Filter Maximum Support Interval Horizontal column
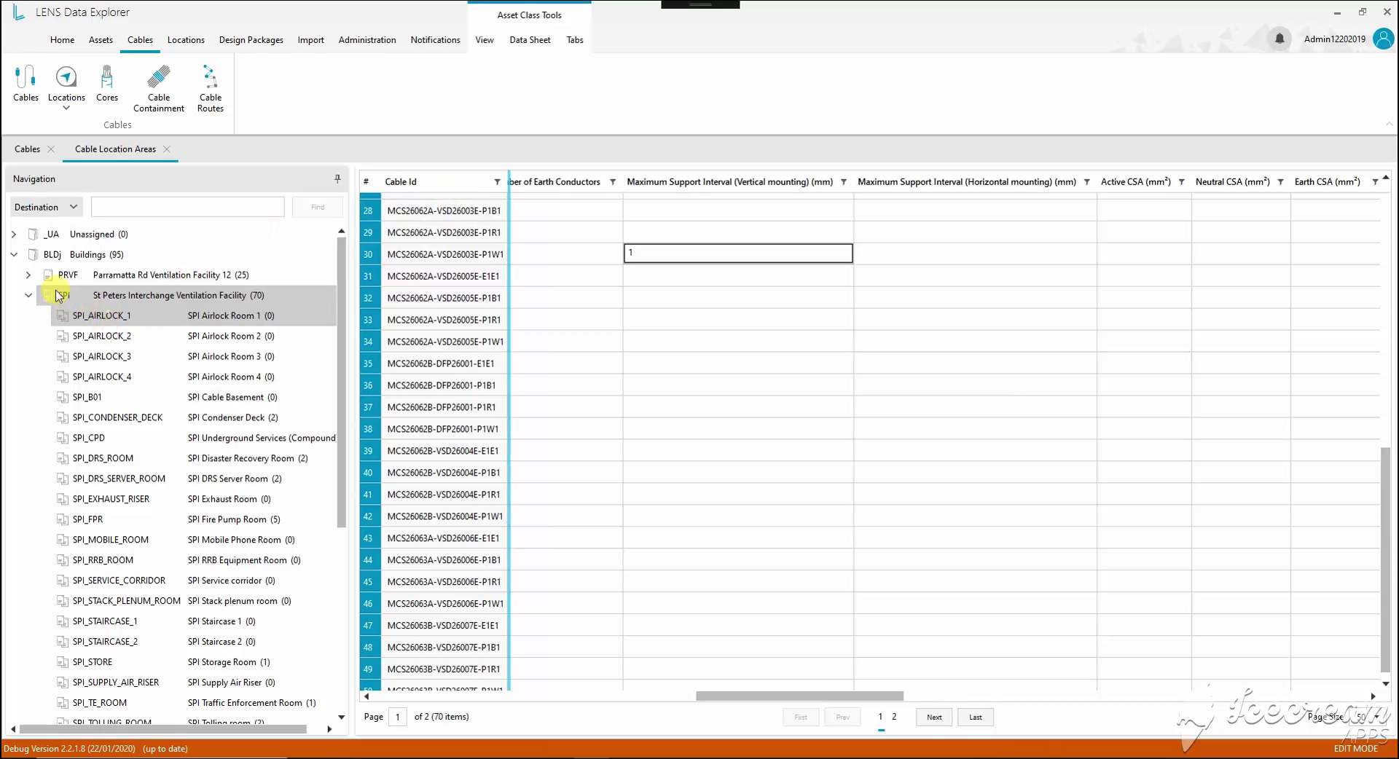The height and width of the screenshot is (759, 1399). point(1086,182)
